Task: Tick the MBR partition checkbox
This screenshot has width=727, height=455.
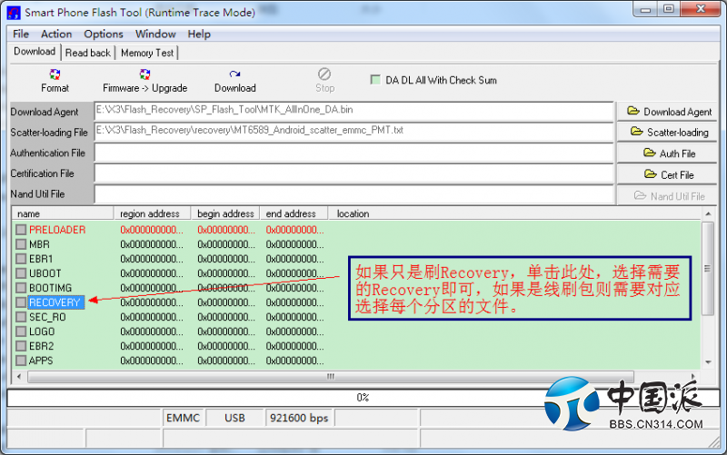Action: (x=21, y=244)
